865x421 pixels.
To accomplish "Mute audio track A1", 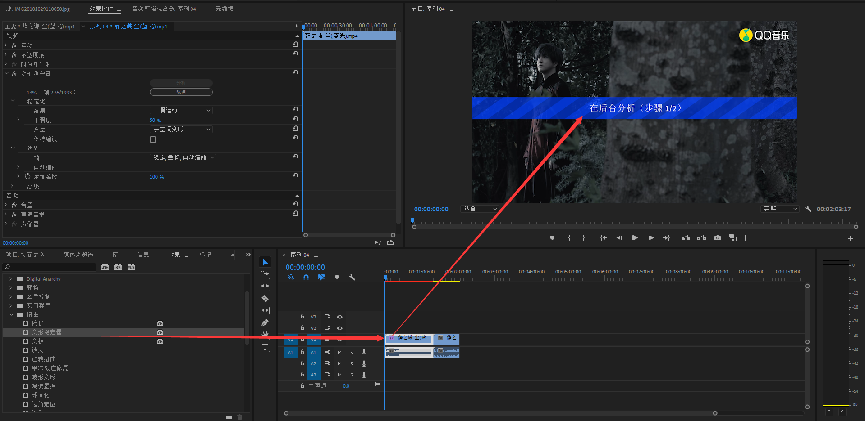I will coord(339,352).
